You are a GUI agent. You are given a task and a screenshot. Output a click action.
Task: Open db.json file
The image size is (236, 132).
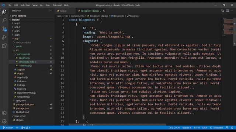tap(20, 120)
